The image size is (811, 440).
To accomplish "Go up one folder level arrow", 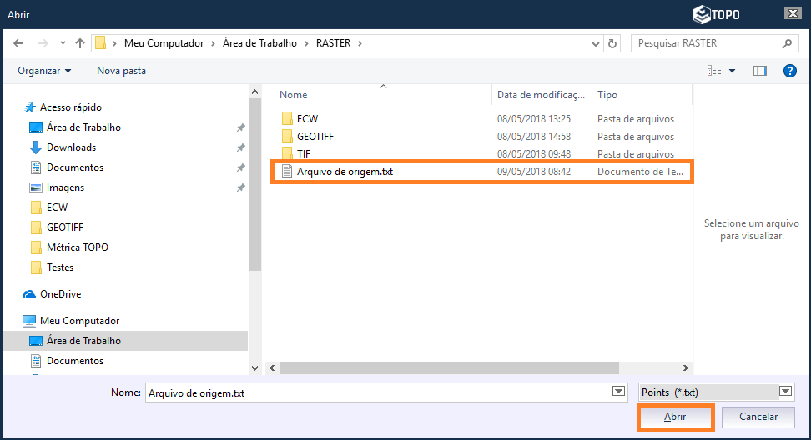I will click(x=80, y=43).
